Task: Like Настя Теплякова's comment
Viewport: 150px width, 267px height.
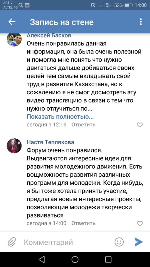Action: [140, 223]
